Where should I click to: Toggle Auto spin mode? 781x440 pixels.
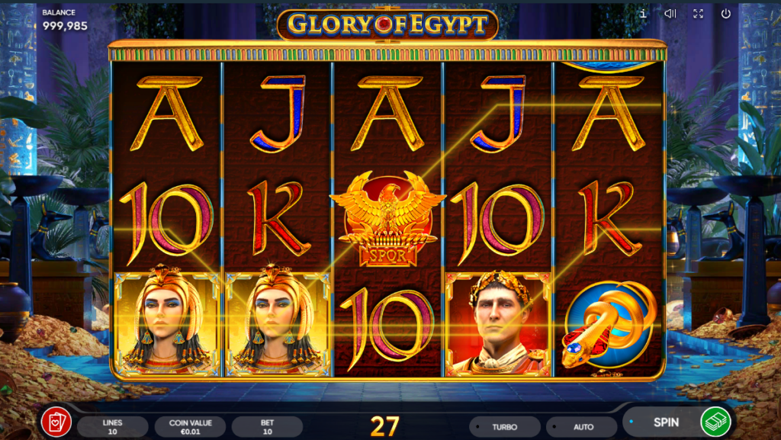pyautogui.click(x=583, y=426)
